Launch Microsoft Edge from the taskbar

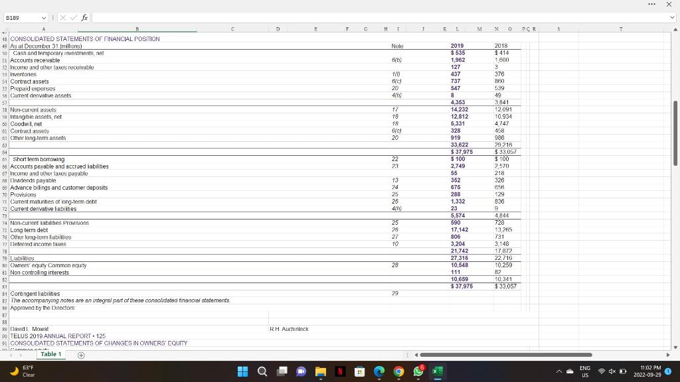coord(379,371)
